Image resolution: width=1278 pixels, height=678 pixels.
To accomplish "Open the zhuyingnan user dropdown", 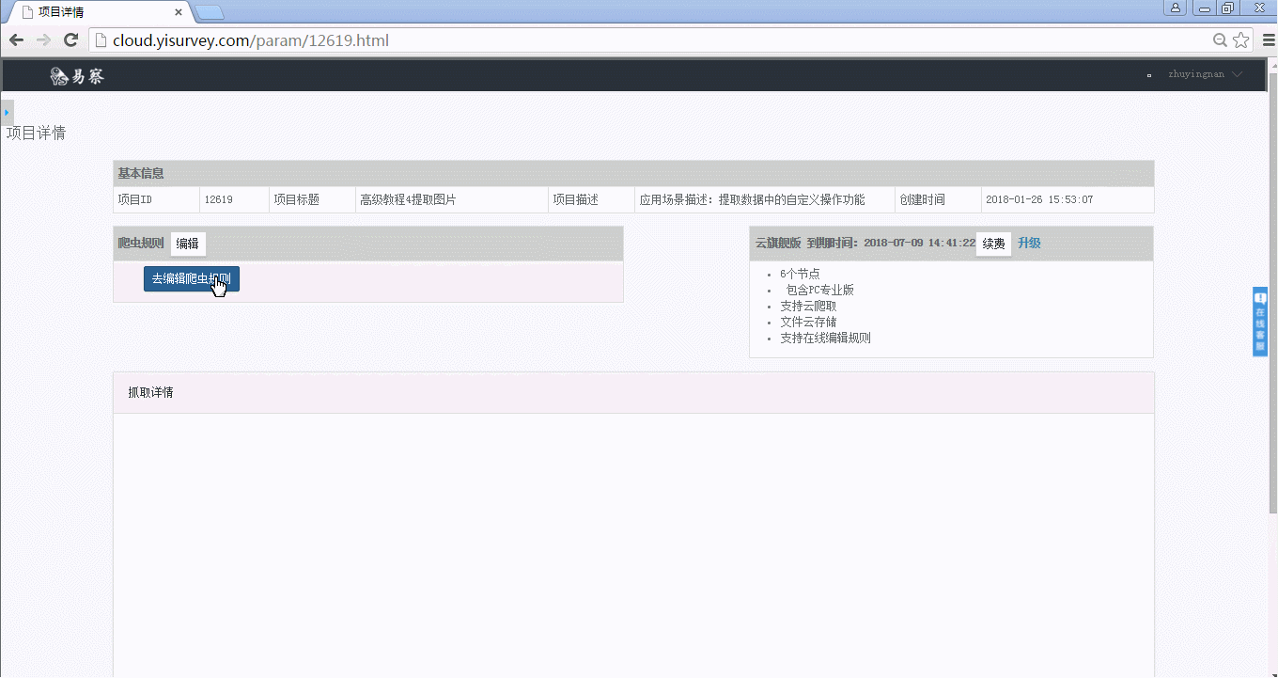I will pyautogui.click(x=1204, y=74).
